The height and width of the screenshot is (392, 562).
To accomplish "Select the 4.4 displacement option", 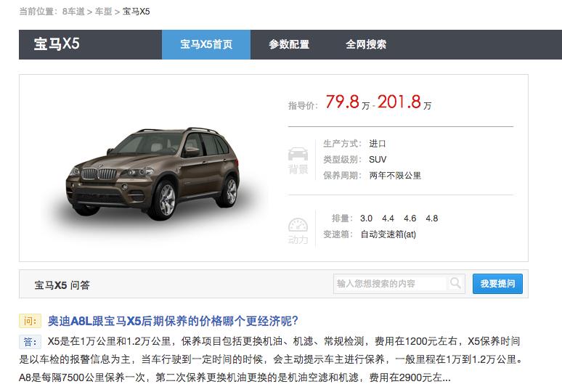I will click(388, 219).
